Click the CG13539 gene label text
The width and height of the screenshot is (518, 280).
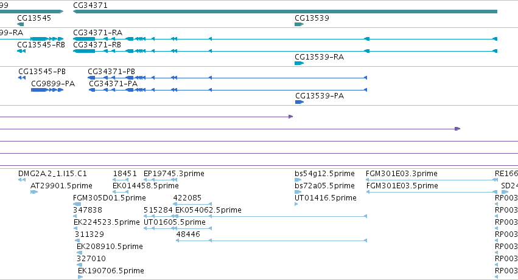coord(312,18)
